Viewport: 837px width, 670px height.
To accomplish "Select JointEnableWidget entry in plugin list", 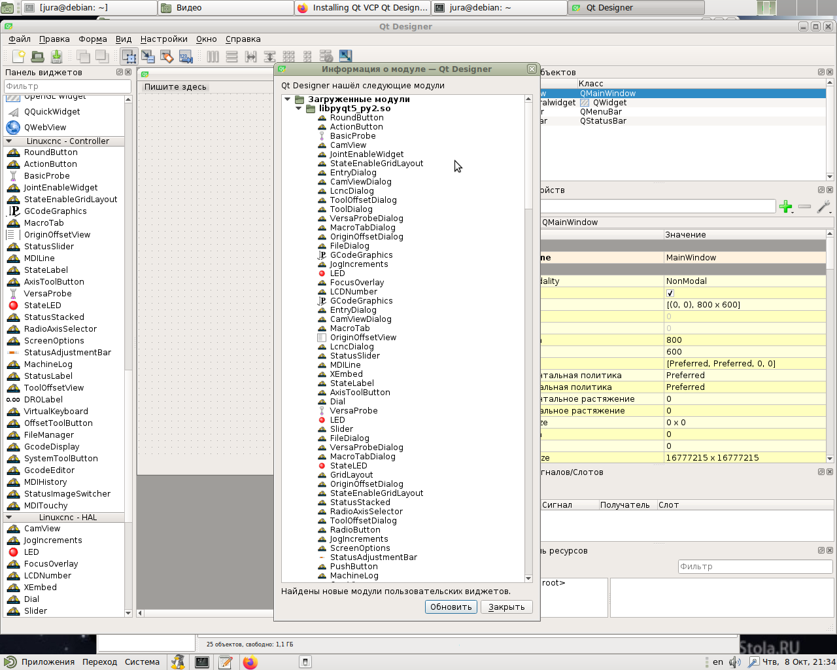I will coord(366,154).
